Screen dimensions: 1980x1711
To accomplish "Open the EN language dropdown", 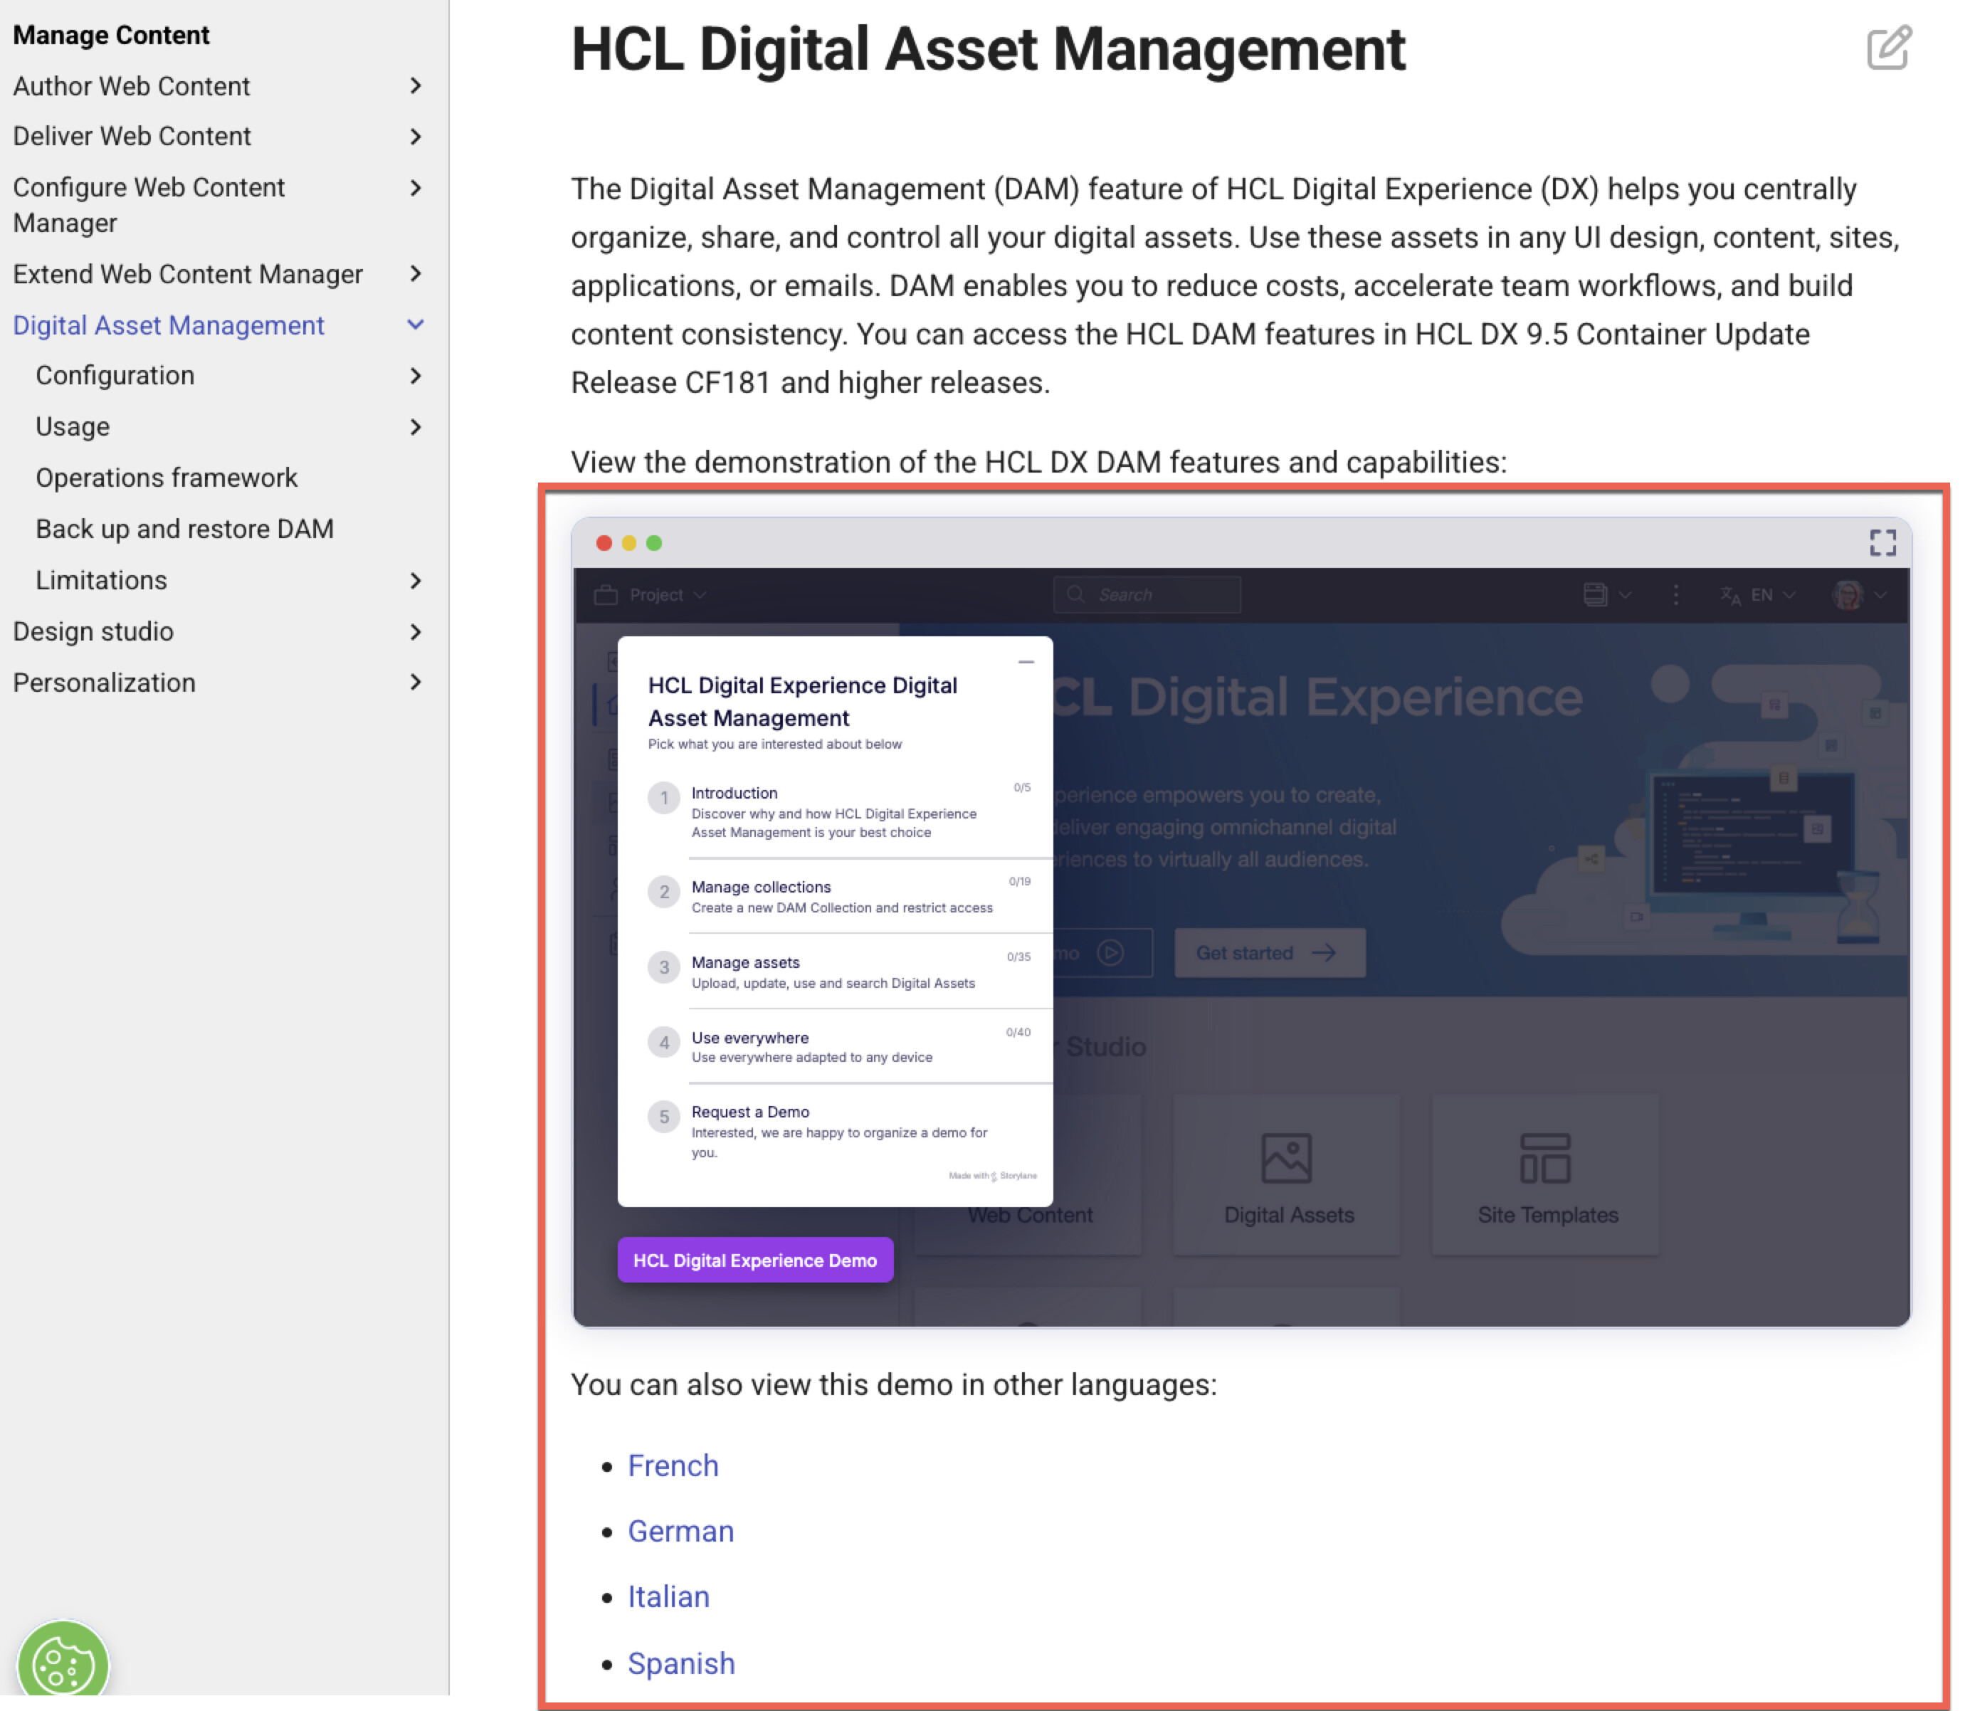I will (x=1760, y=594).
